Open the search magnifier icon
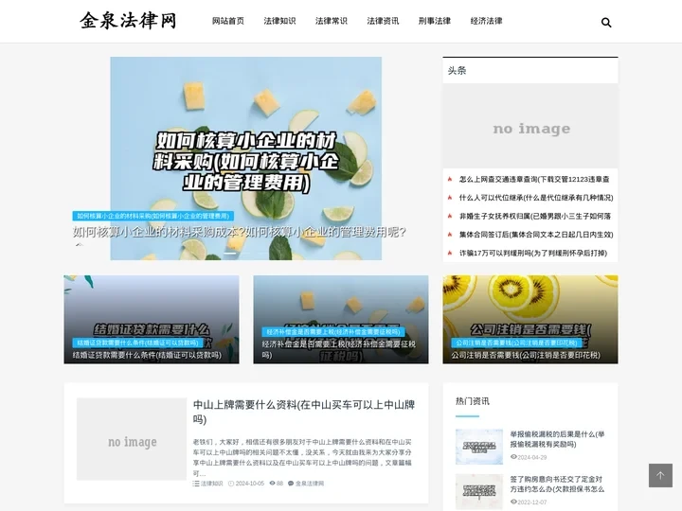 (606, 22)
